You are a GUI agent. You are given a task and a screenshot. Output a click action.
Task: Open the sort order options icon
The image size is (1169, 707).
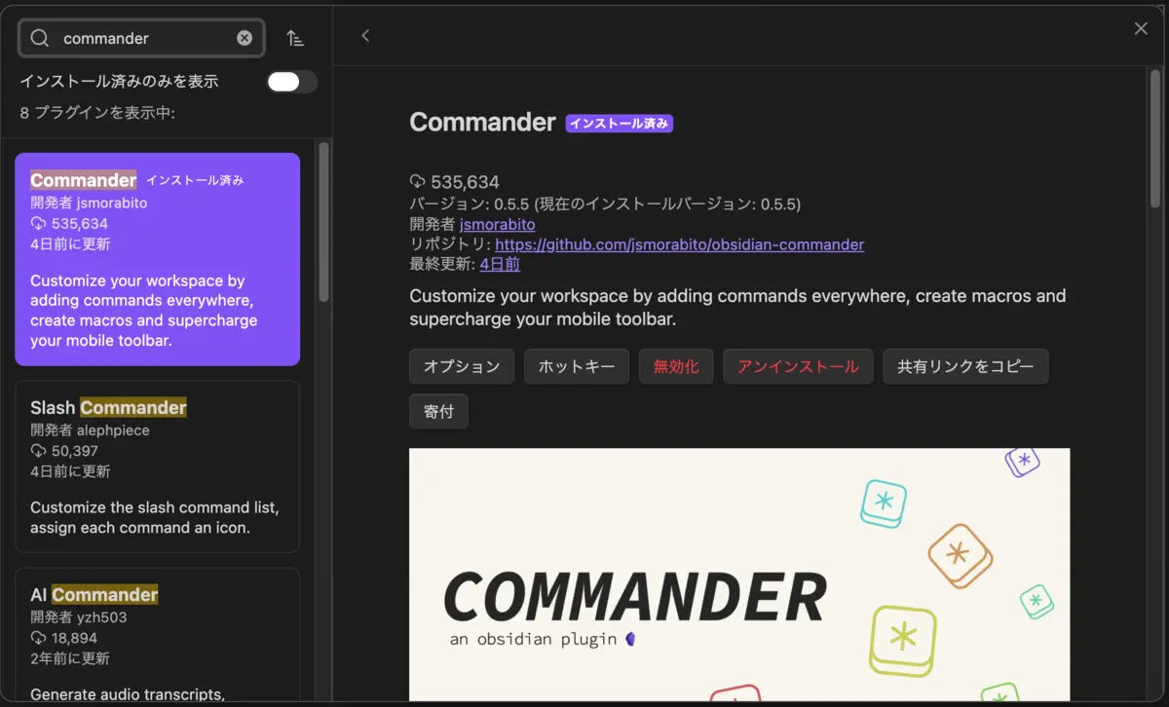coord(295,38)
